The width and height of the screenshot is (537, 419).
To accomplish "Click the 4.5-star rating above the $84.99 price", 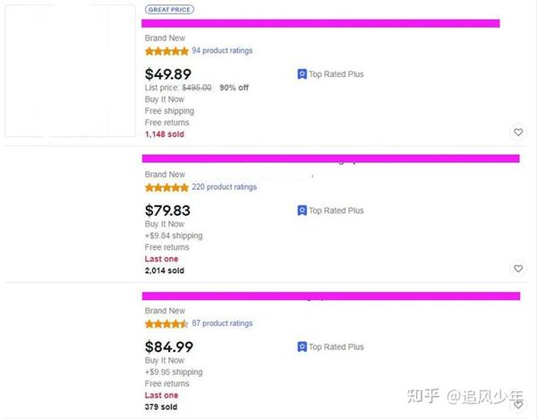I will click(x=166, y=323).
